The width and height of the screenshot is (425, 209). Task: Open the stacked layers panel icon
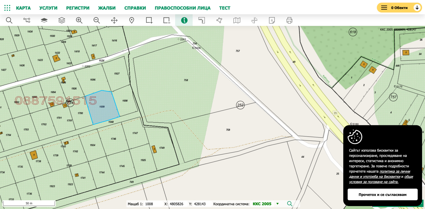62,20
